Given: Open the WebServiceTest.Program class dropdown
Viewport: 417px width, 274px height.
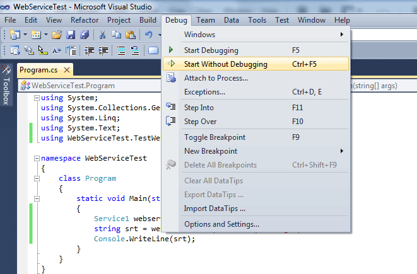Looking at the screenshot, I should (90, 86).
